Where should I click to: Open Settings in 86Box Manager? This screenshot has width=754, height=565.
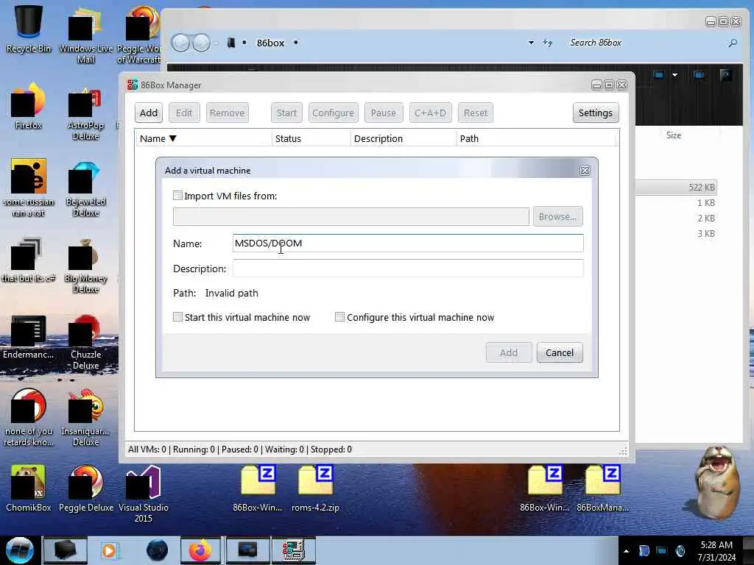point(595,113)
